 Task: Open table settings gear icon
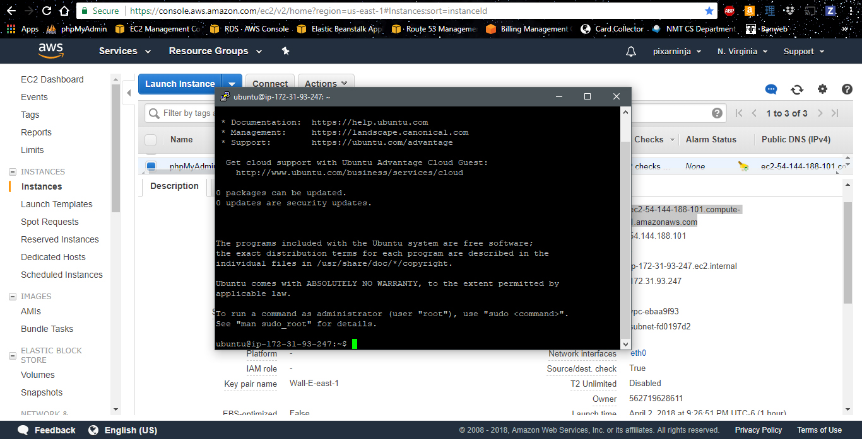(822, 89)
